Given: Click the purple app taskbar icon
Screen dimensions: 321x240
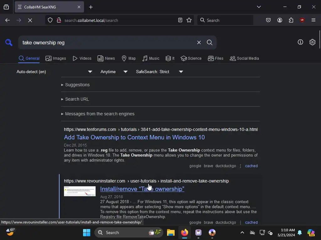Looking at the screenshot, I should click(x=198, y=232).
